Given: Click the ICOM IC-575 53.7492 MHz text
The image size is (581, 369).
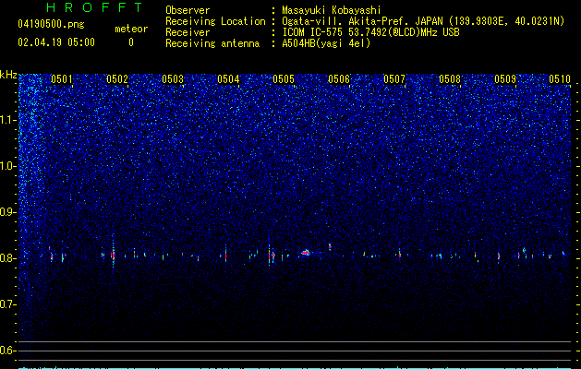Looking at the screenshot, I should [x=371, y=32].
